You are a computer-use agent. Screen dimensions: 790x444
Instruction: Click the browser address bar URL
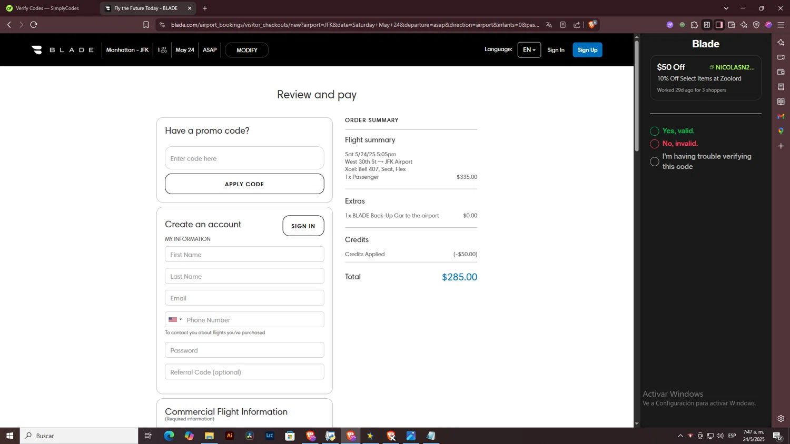click(355, 25)
